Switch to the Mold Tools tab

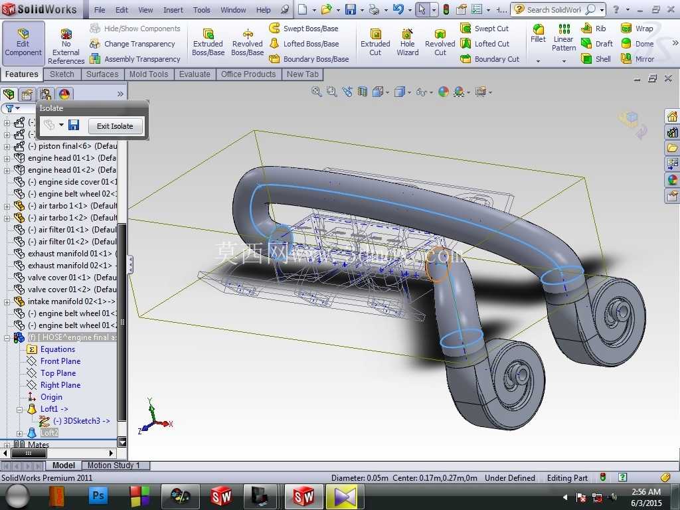pos(149,74)
